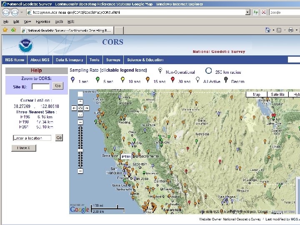This screenshot has width=300, height=225.
Task: Open the NGS Home nav link
Action: (15, 60)
